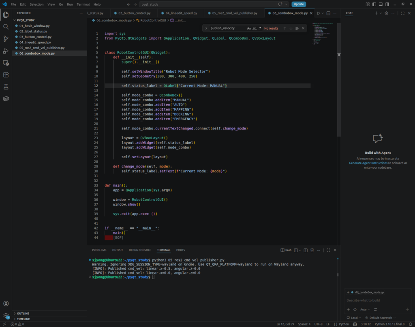Toggle the primary side bar visibility
The image size is (415, 327).
pos(374,4)
